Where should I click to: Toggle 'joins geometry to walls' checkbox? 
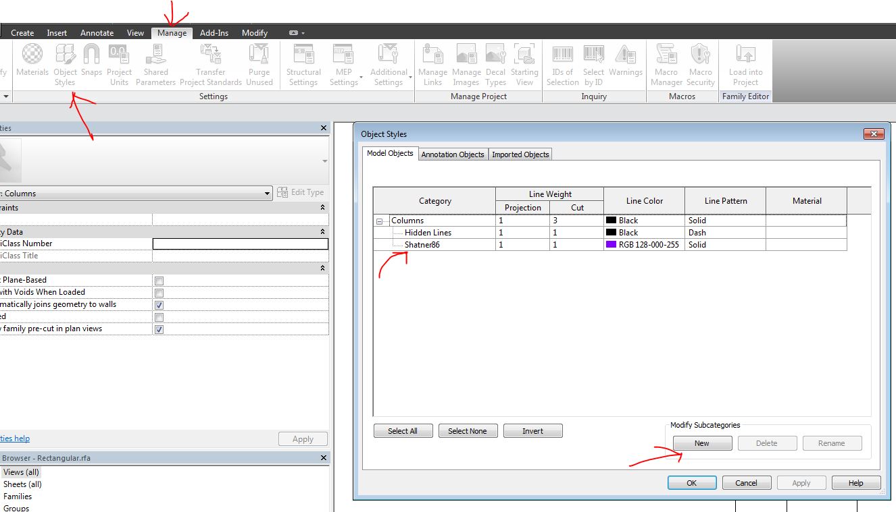coord(159,305)
